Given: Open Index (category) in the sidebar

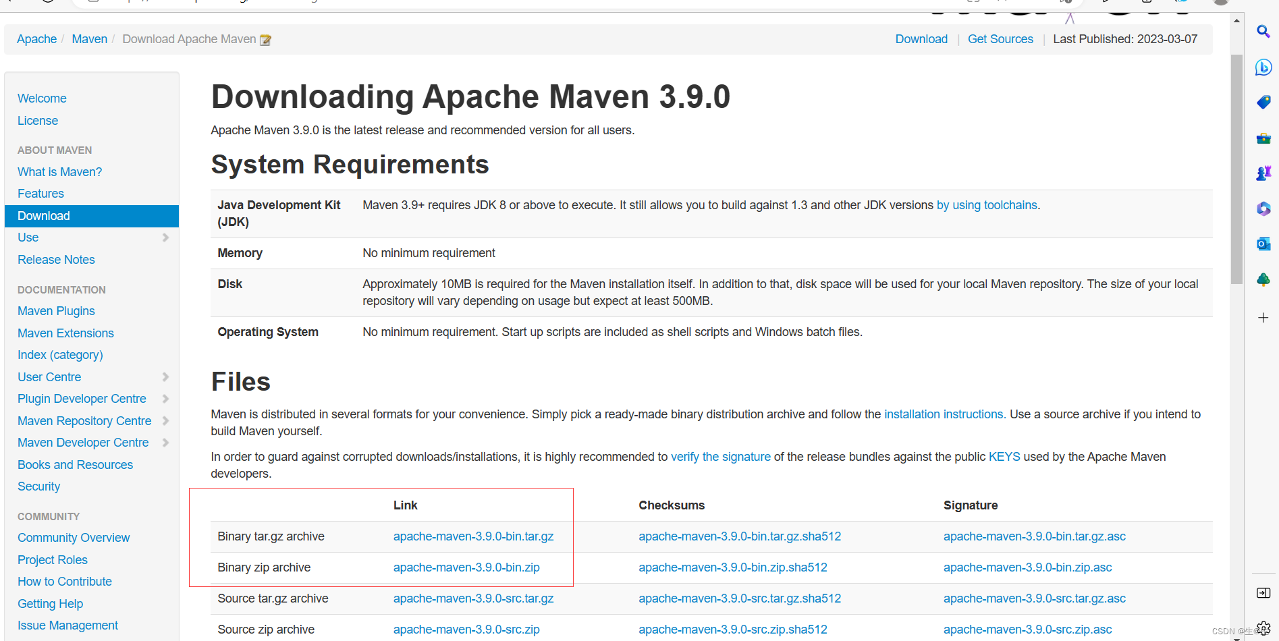Looking at the screenshot, I should coord(60,355).
